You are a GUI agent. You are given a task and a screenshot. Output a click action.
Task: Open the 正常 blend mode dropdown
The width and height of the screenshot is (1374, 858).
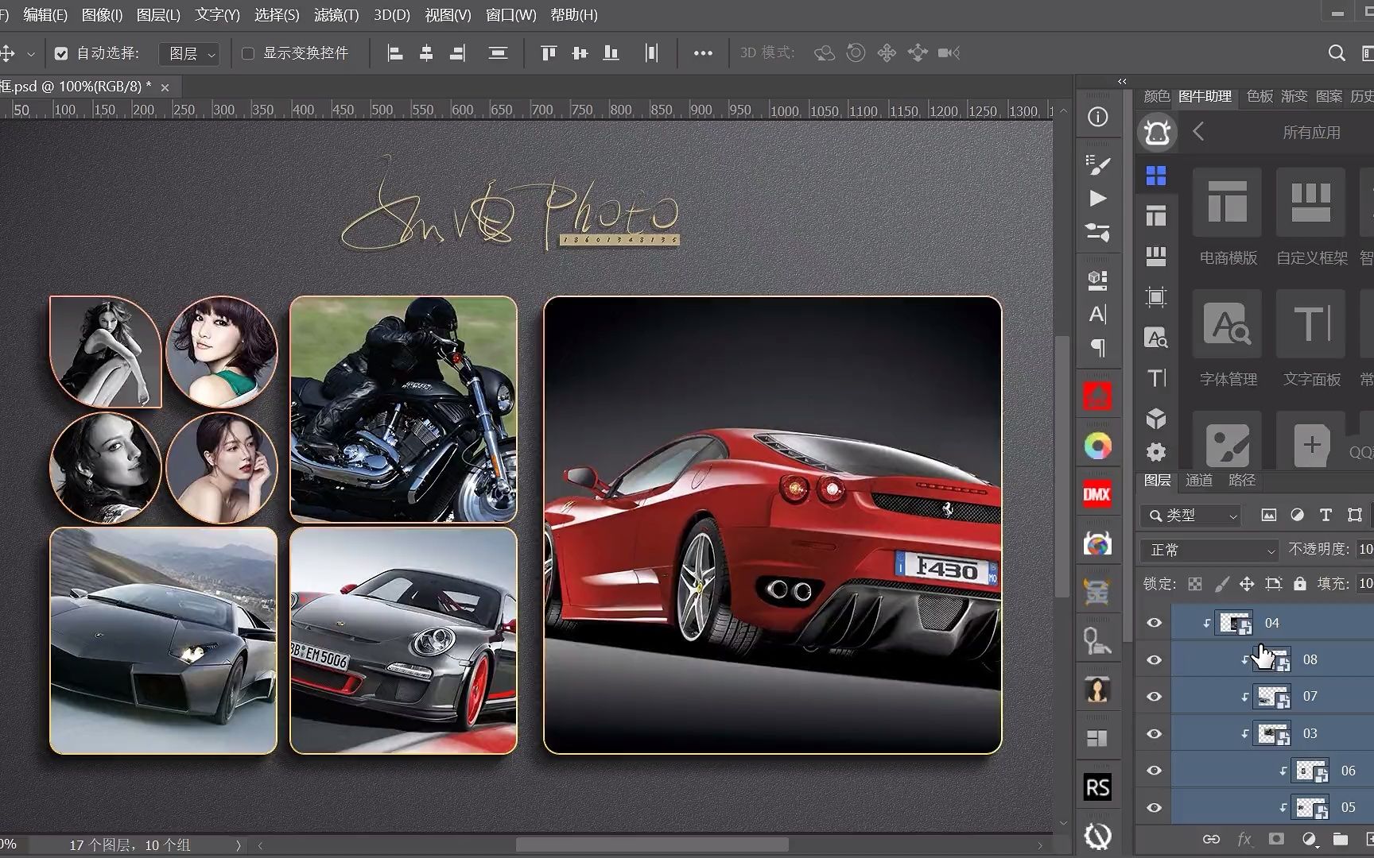1209,550
